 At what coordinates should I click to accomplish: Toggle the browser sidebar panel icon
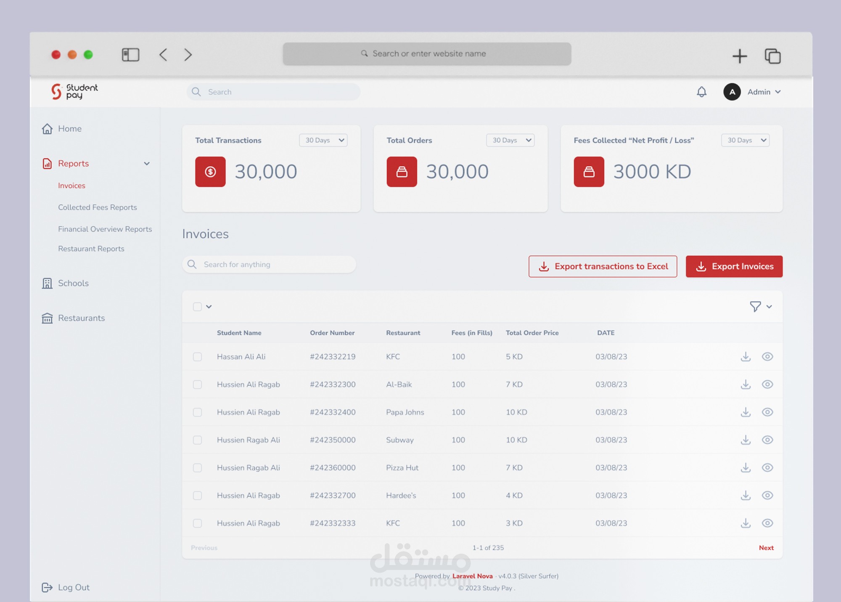tap(130, 55)
